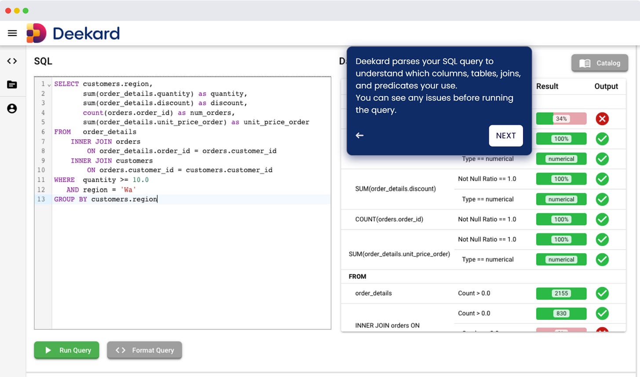640x377 pixels.
Task: Click Not Null Ratio == 1.0 for COUNT row
Action: coord(487,219)
